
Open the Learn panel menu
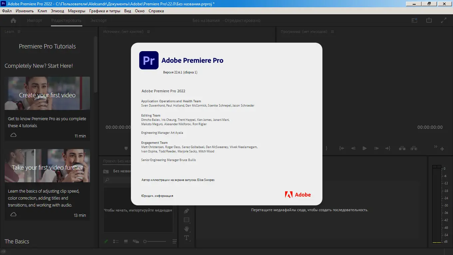coord(19,32)
